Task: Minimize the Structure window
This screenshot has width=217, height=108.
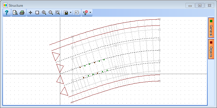Action: pyautogui.click(x=190, y=6)
